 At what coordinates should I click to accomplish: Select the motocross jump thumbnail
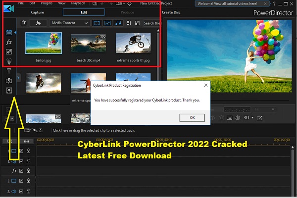click(44, 83)
